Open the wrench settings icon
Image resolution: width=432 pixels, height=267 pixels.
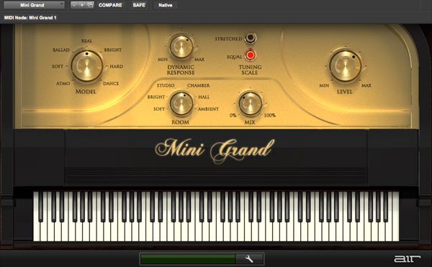pyautogui.click(x=249, y=259)
